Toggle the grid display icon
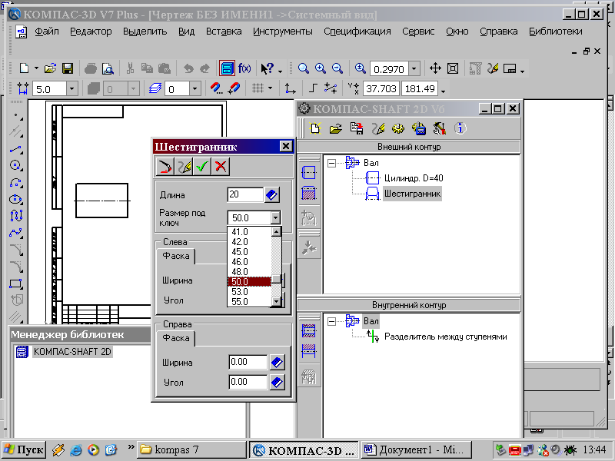 pyautogui.click(x=258, y=88)
